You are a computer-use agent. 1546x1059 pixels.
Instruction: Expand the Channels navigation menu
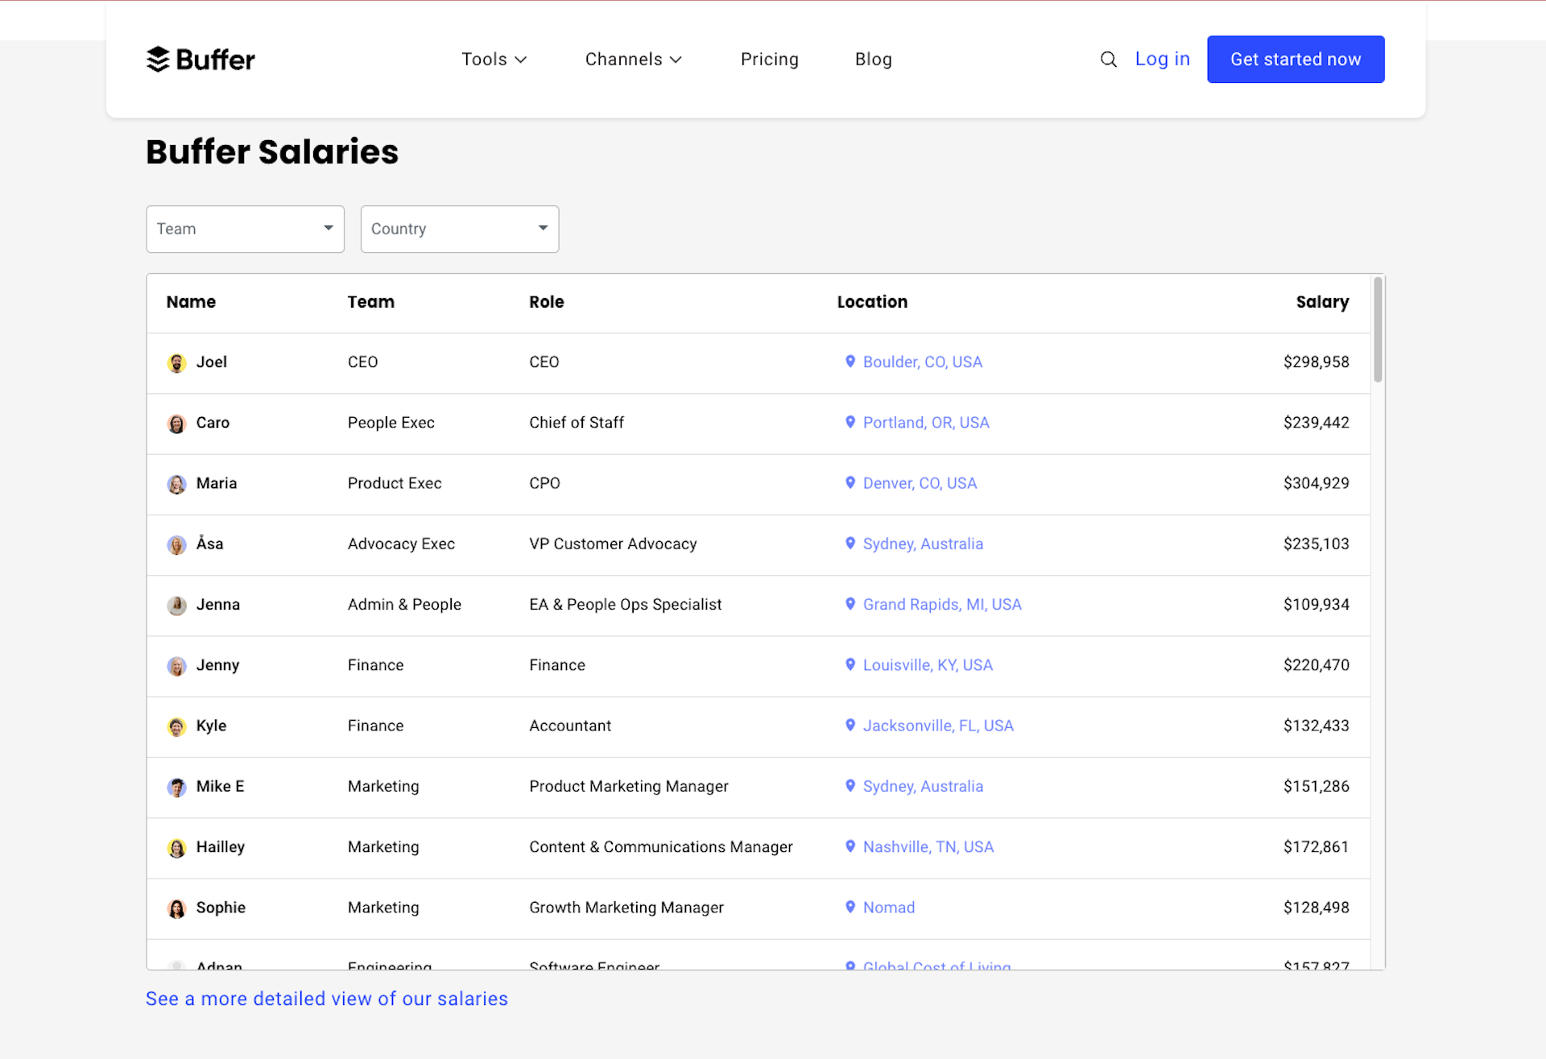coord(633,60)
